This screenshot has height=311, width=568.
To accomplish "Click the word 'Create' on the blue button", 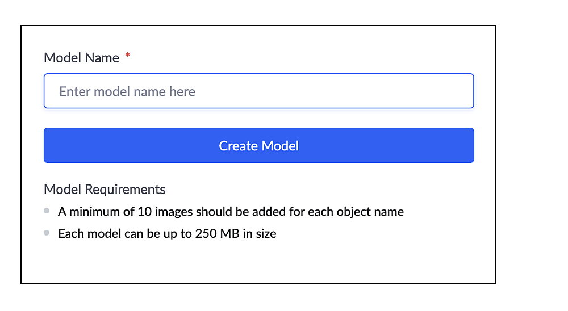I will pyautogui.click(x=239, y=146).
